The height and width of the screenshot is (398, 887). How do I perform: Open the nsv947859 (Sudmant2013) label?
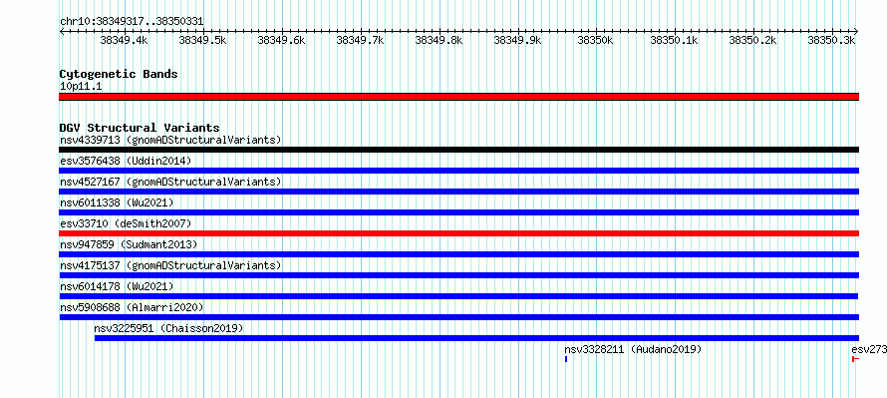point(129,244)
